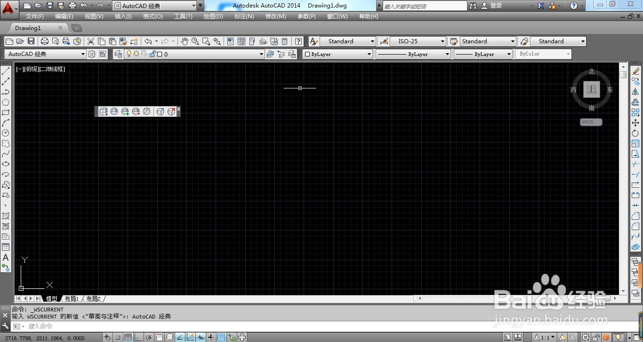
Task: Open the ISO-25 dimension style dropdown
Action: [418, 41]
